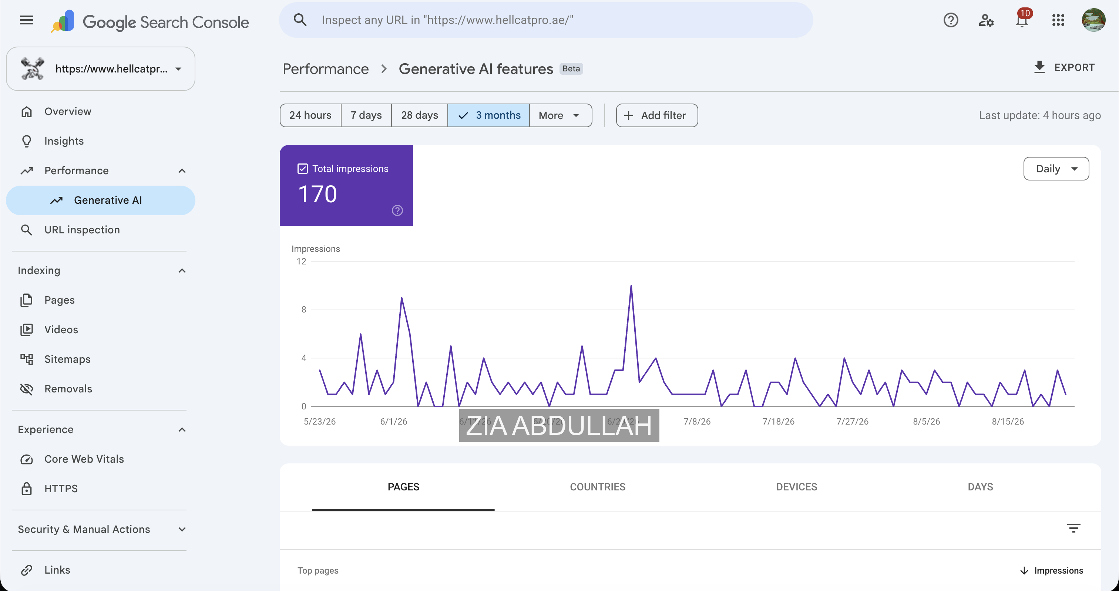
Task: Open Links in the sidebar
Action: click(x=100, y=570)
